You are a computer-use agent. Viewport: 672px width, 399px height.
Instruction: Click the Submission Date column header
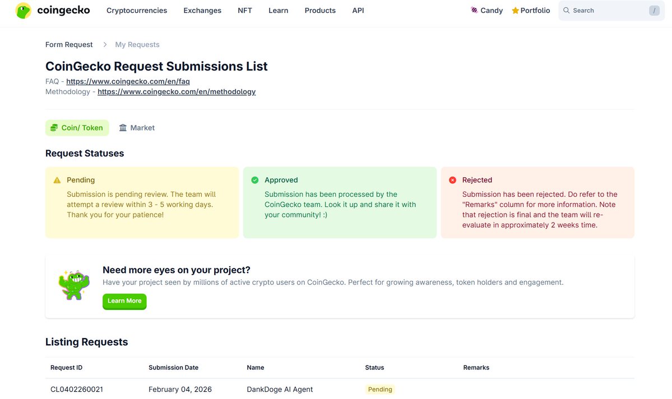point(174,368)
